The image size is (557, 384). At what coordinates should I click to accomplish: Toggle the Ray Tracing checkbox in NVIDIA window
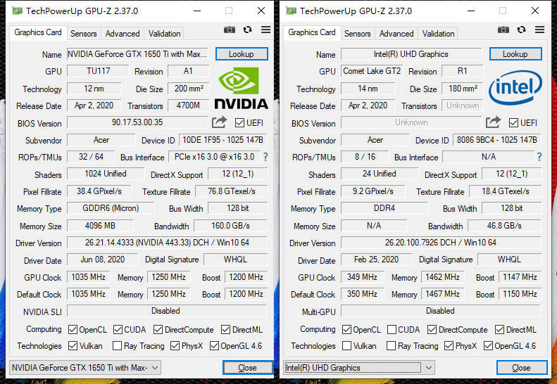[117, 346]
